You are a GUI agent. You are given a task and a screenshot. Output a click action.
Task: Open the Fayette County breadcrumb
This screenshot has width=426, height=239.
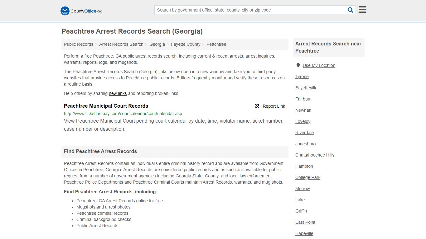(186, 44)
